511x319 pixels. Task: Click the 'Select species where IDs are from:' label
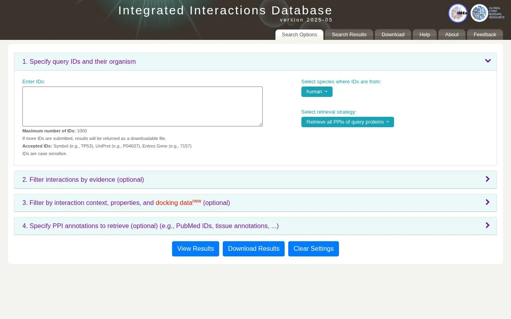pos(341,81)
